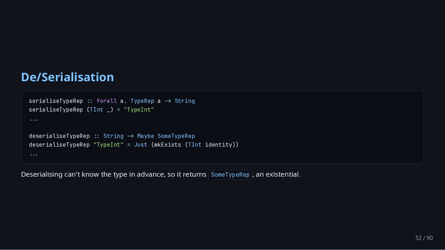Click the Maybe type in signature

click(x=146, y=136)
